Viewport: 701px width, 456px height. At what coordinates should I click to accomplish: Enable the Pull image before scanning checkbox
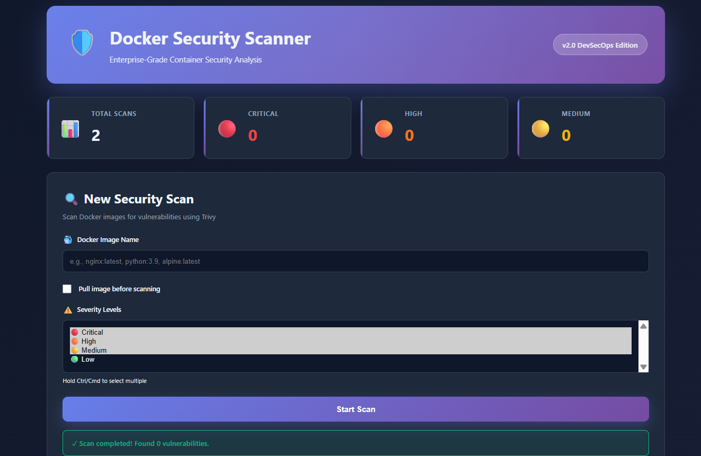67,289
